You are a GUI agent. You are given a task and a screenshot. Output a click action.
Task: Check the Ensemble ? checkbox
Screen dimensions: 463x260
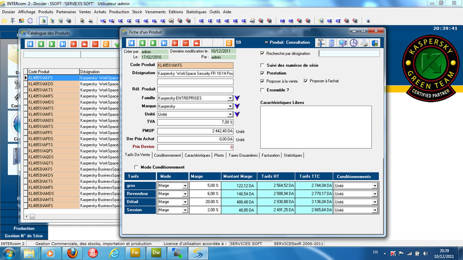262,90
